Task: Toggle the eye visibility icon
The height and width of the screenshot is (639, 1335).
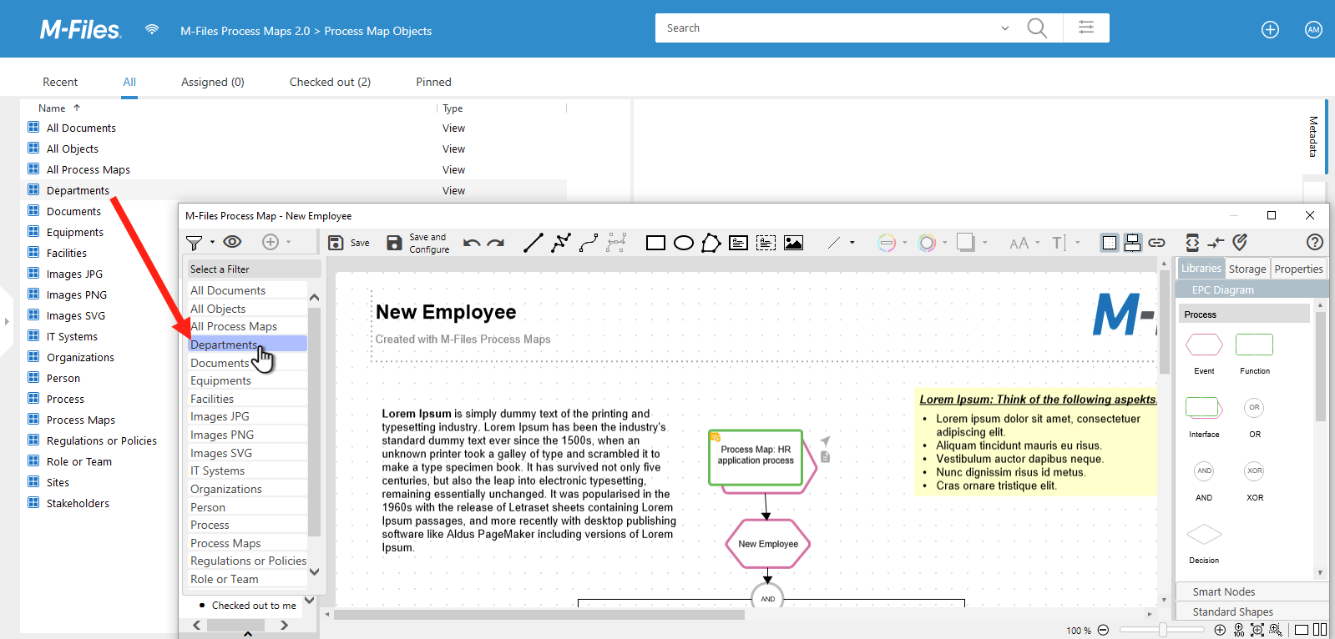Action: pyautogui.click(x=233, y=242)
